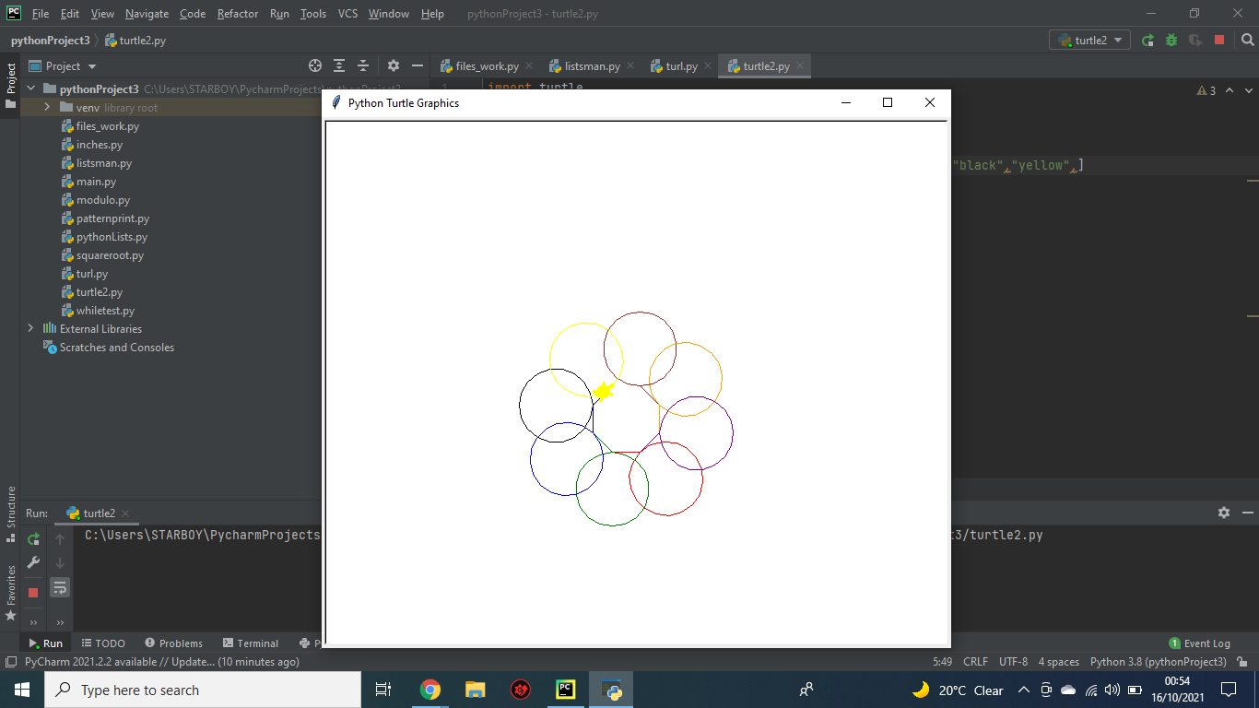
Task: Toggle the Project tool window side tab
Action: click(10, 85)
